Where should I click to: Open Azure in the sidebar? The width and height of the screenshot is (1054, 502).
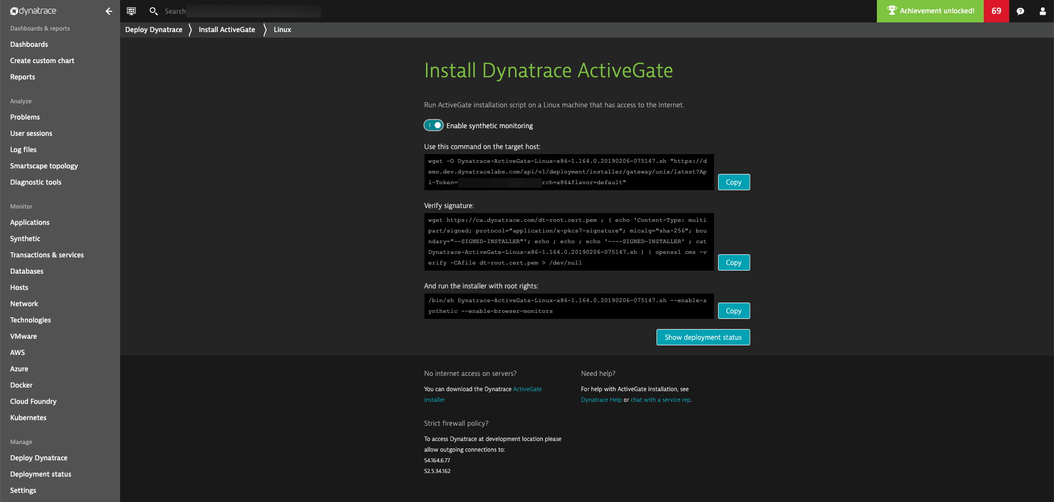[19, 369]
